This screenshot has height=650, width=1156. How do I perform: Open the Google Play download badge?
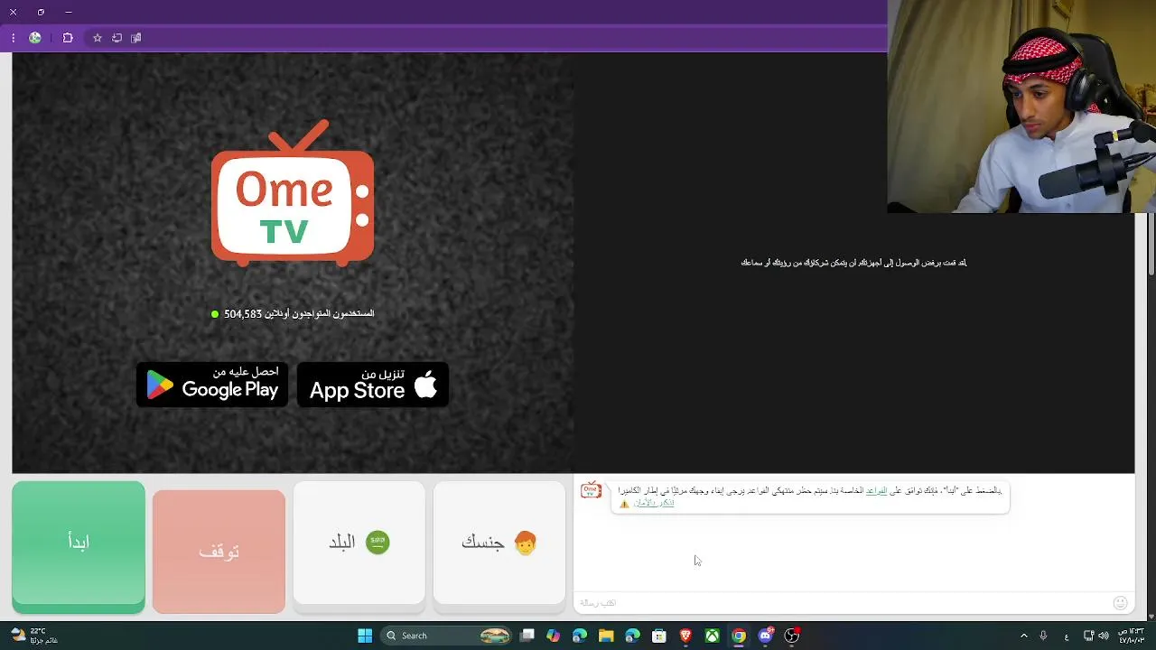(212, 385)
